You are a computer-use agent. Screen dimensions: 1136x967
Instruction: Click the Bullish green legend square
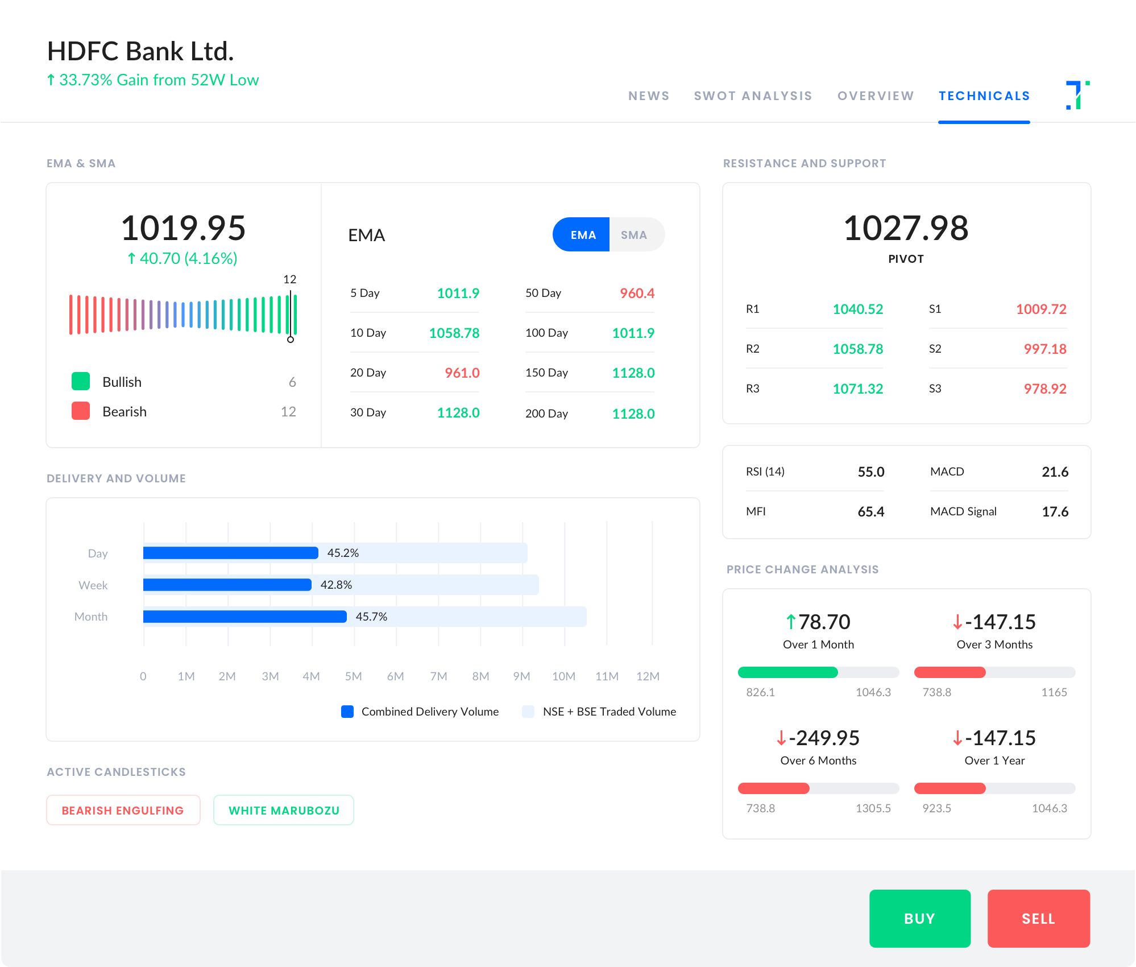click(x=81, y=381)
